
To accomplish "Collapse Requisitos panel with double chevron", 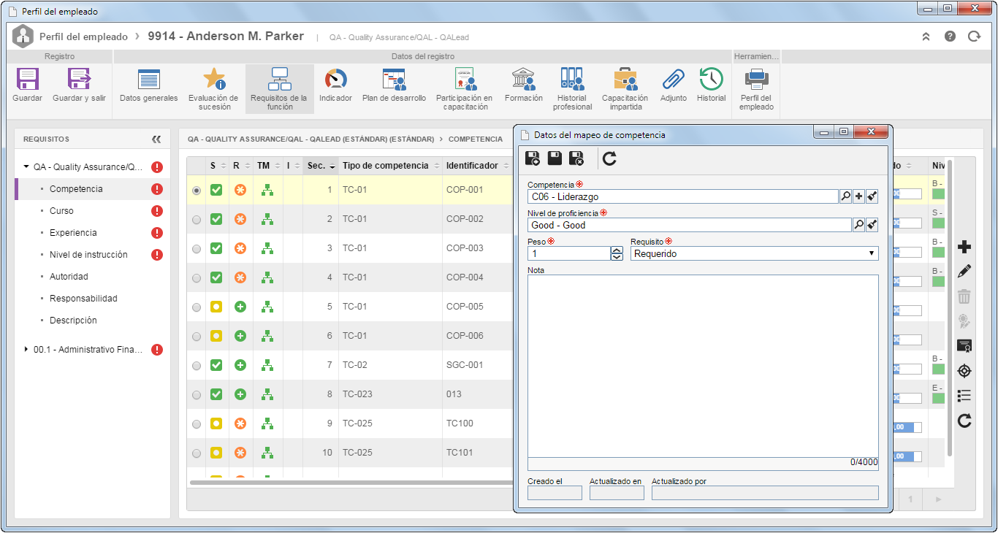I will point(156,139).
